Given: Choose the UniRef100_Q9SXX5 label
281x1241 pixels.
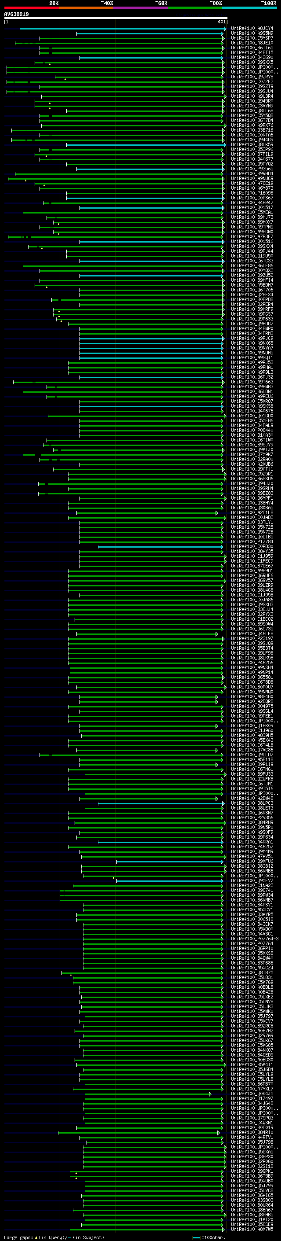Looking at the screenshot, I should 252,62.
